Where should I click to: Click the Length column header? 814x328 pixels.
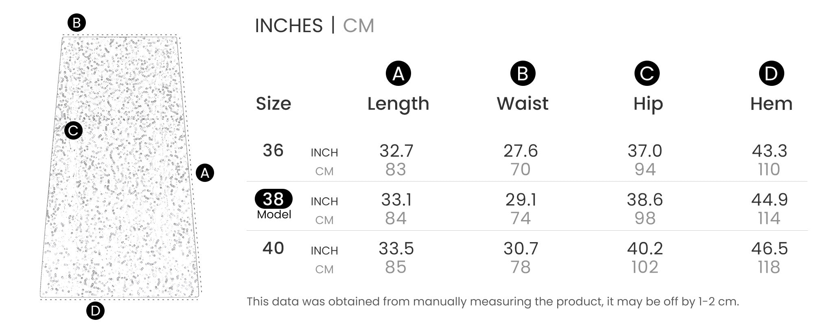pos(398,104)
